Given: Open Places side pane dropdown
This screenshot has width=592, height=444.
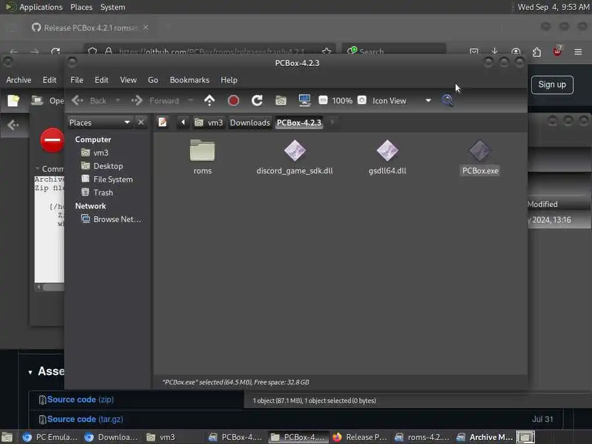Looking at the screenshot, I should (99, 123).
